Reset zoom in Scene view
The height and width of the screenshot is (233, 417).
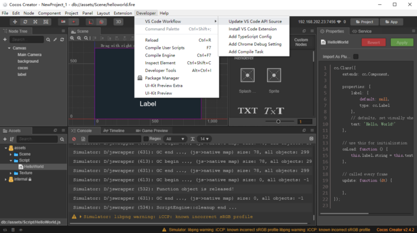(x=86, y=38)
